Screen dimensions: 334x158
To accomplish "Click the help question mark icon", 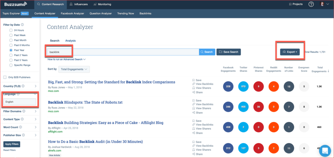I will pos(311,4).
